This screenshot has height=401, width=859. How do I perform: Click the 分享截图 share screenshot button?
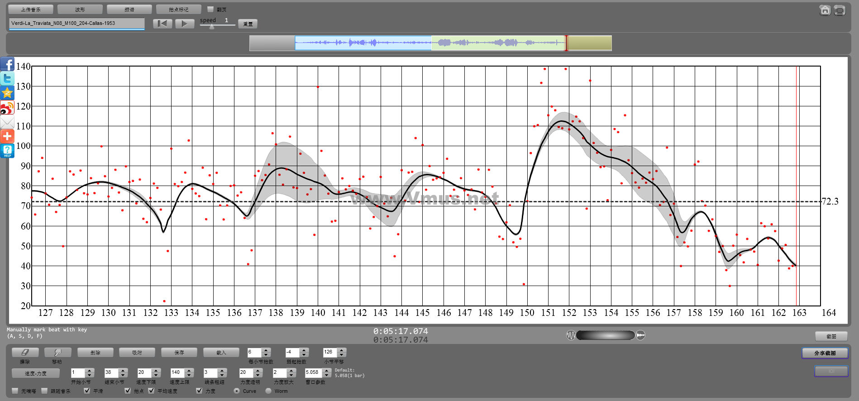[825, 353]
